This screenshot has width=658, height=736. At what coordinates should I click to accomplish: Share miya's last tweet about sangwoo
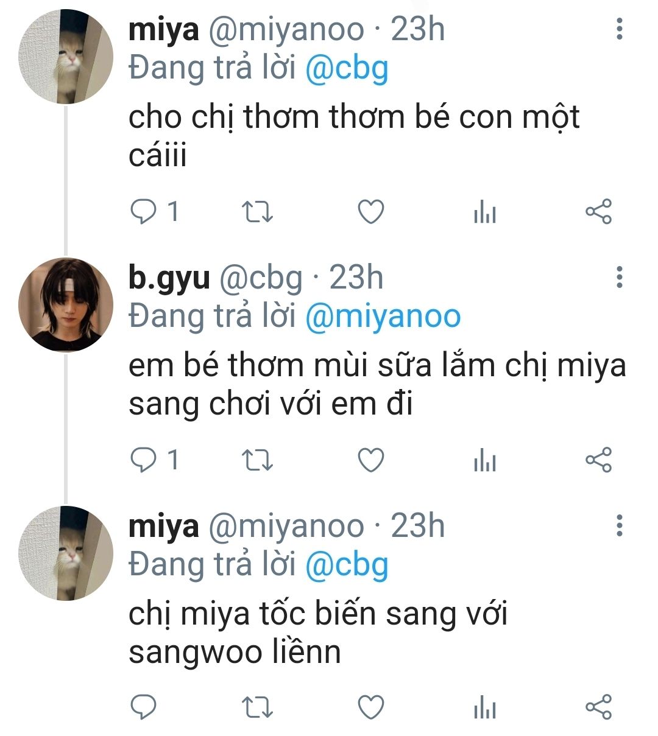point(598,707)
